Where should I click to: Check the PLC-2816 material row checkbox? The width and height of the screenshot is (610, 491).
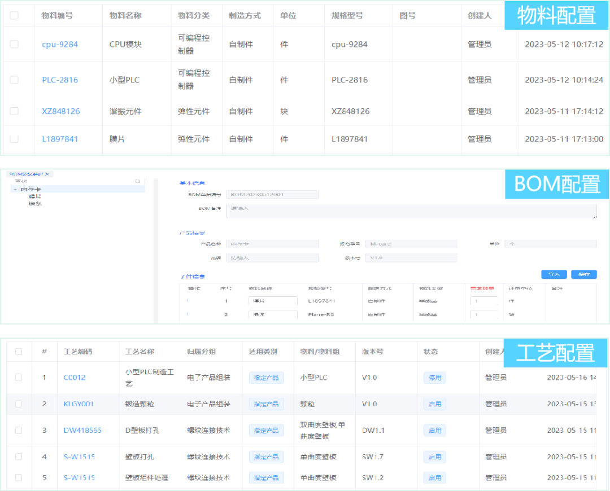[x=14, y=80]
